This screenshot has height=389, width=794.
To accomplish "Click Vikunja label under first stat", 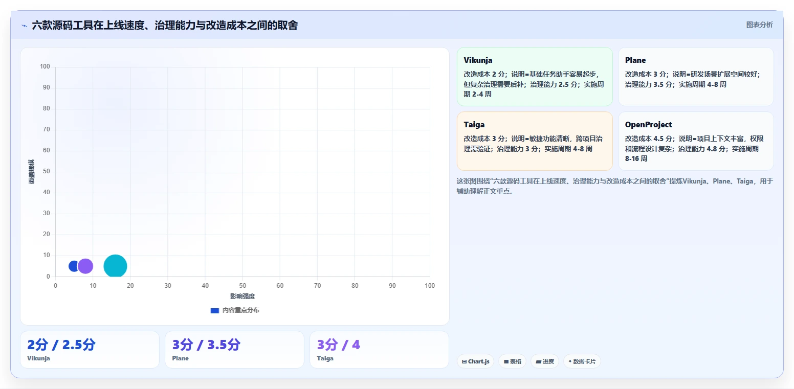I will (39, 358).
